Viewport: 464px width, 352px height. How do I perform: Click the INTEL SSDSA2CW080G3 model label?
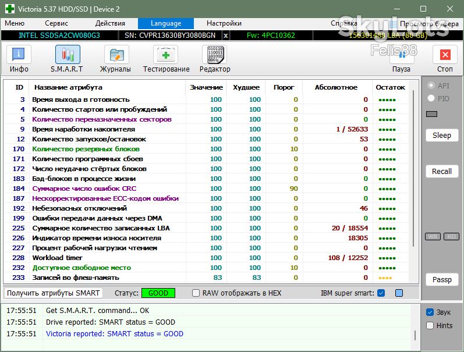point(59,35)
